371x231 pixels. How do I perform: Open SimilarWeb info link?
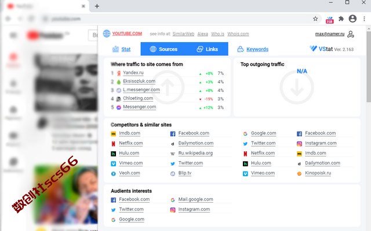(183, 34)
